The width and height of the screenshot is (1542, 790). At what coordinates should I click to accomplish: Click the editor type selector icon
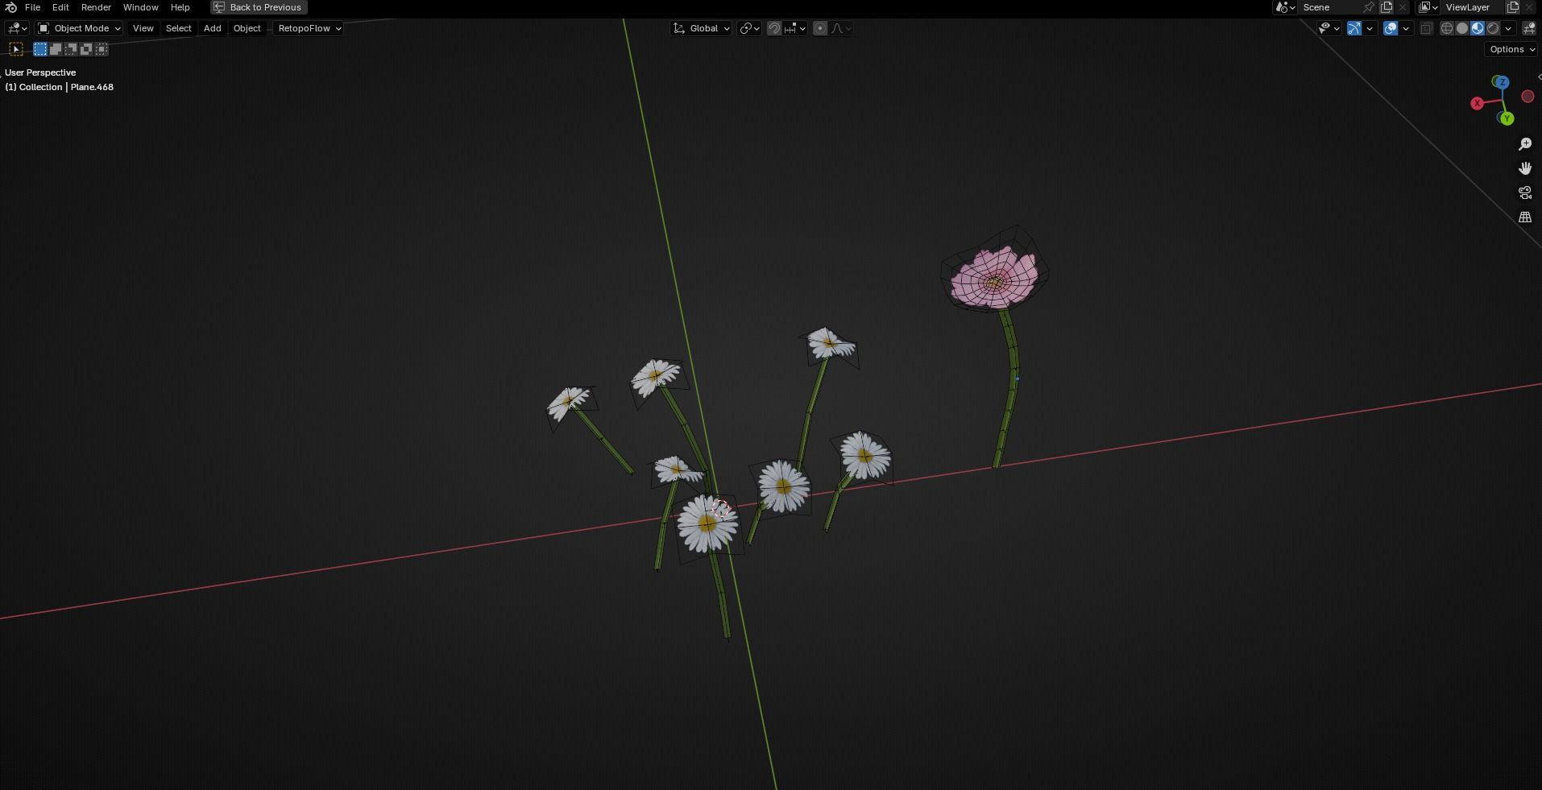pos(14,28)
